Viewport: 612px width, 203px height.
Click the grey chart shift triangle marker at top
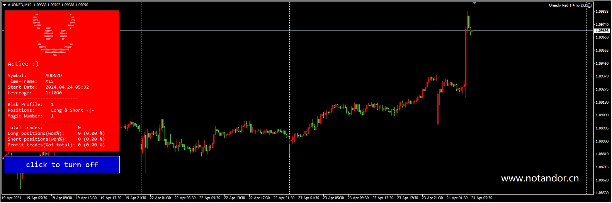pyautogui.click(x=474, y=3)
